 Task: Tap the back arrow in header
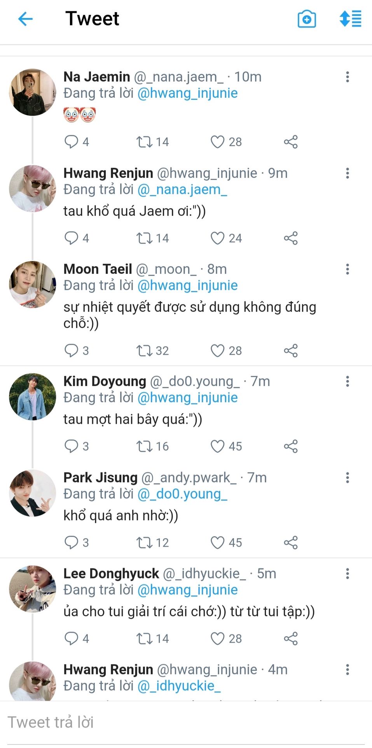[25, 19]
